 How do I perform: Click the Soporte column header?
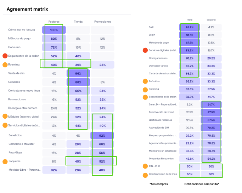tap(211, 20)
